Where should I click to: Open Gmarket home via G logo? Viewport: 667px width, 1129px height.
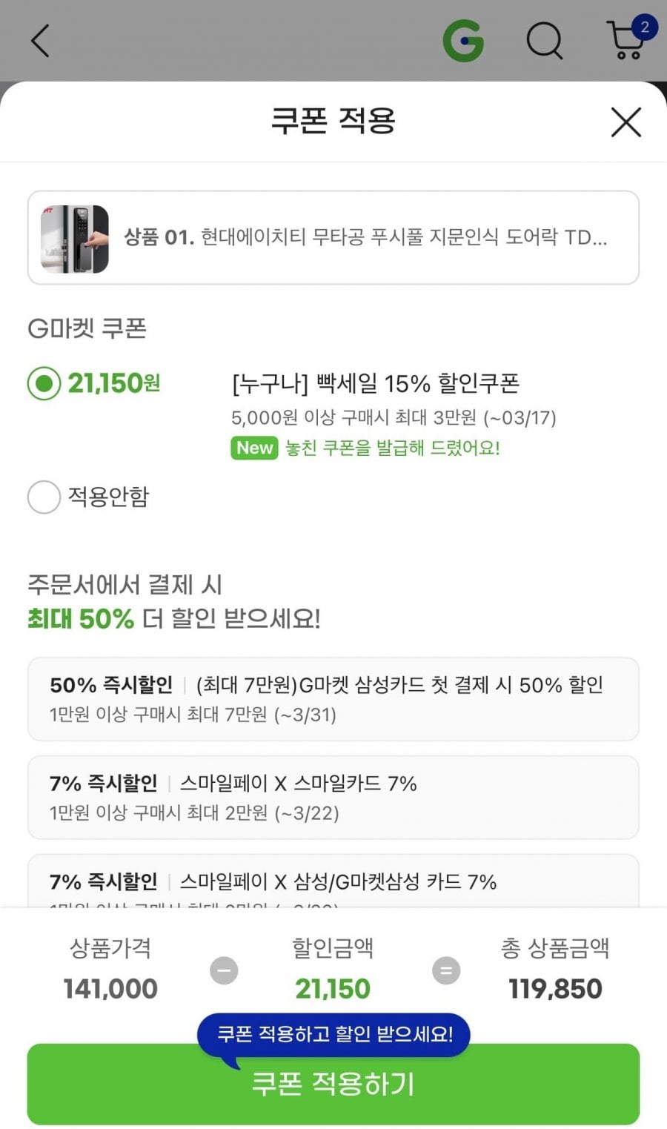click(463, 40)
